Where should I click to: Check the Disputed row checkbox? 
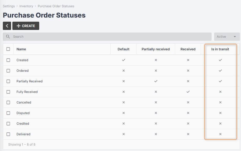coord(8,113)
